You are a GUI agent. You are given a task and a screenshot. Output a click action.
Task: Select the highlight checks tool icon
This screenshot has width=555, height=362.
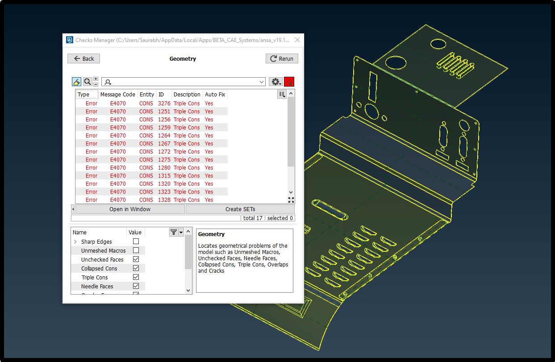pyautogui.click(x=76, y=81)
